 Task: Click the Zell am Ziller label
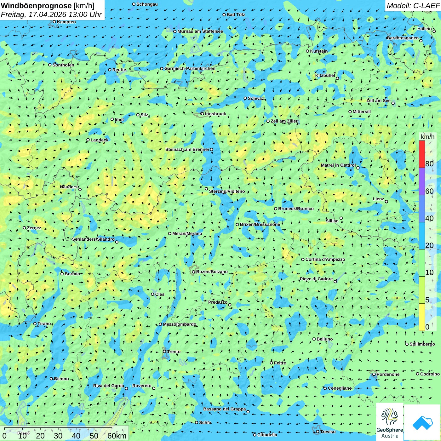tap(284, 121)
